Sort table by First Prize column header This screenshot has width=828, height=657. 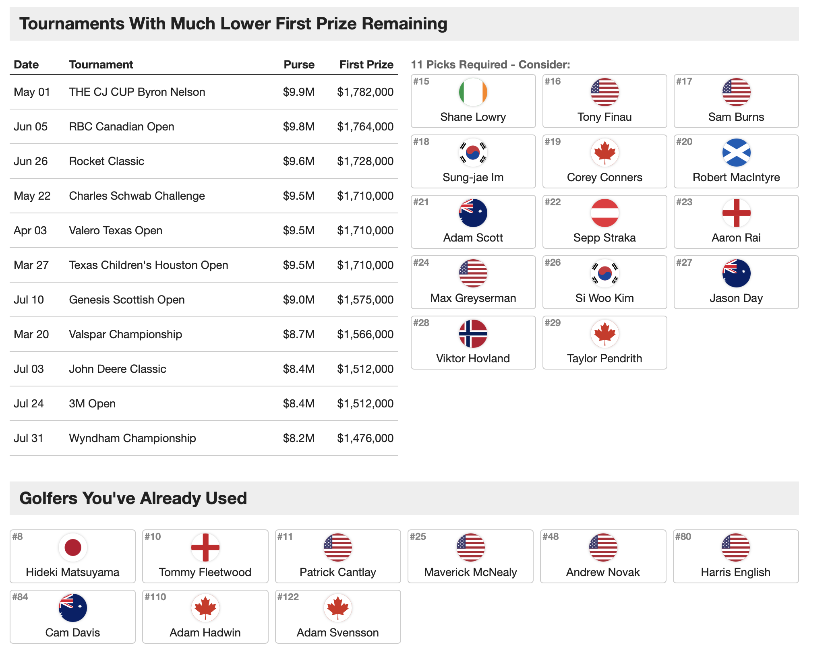click(366, 64)
